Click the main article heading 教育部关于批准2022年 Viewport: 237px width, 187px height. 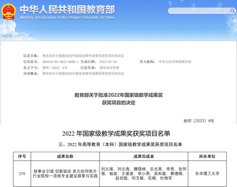click(x=118, y=95)
